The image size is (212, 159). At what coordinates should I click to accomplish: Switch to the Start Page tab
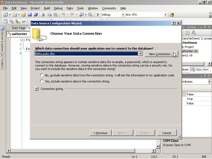(18, 28)
